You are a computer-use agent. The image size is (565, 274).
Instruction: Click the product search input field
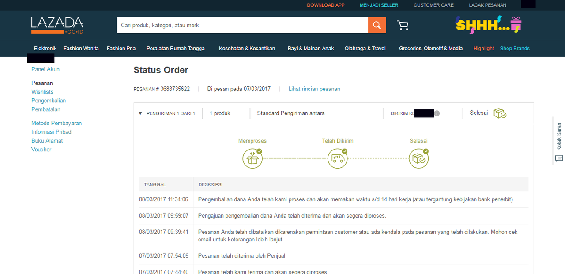tap(242, 25)
